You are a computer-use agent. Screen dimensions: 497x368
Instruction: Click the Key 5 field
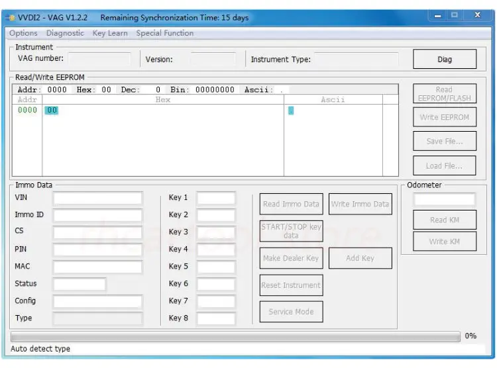[x=216, y=267]
